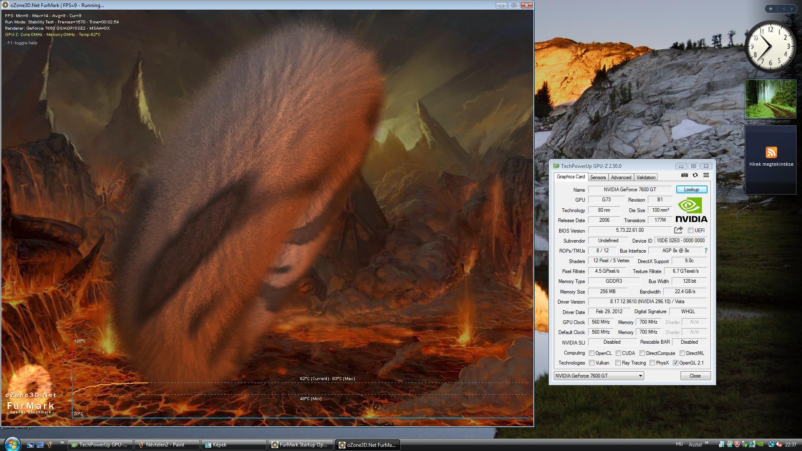Image resolution: width=802 pixels, height=451 pixels.
Task: Expand the quick launch overflow chevron
Action: (x=62, y=443)
